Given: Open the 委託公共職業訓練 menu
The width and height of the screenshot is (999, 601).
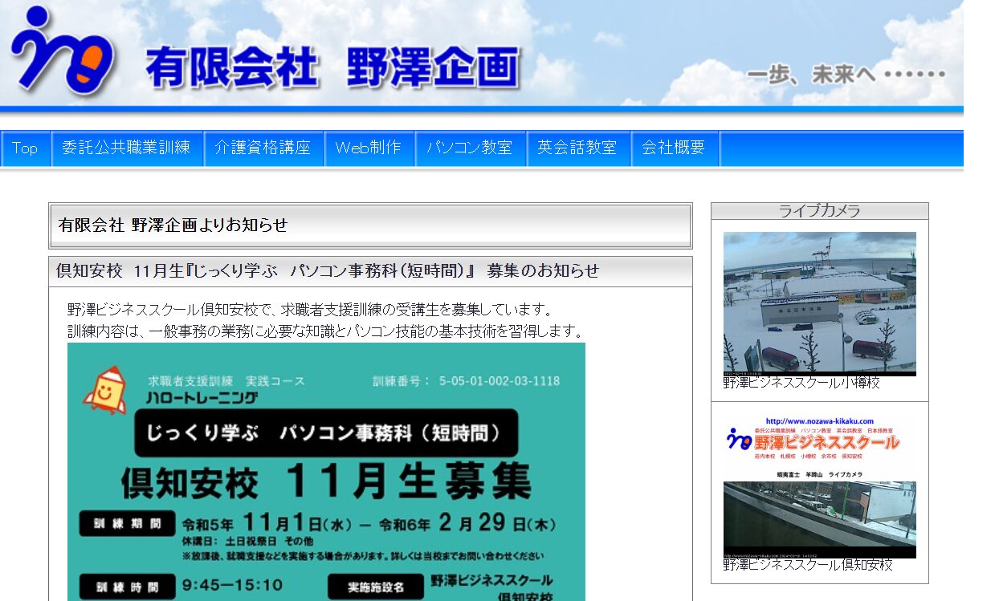Looking at the screenshot, I should 127,148.
